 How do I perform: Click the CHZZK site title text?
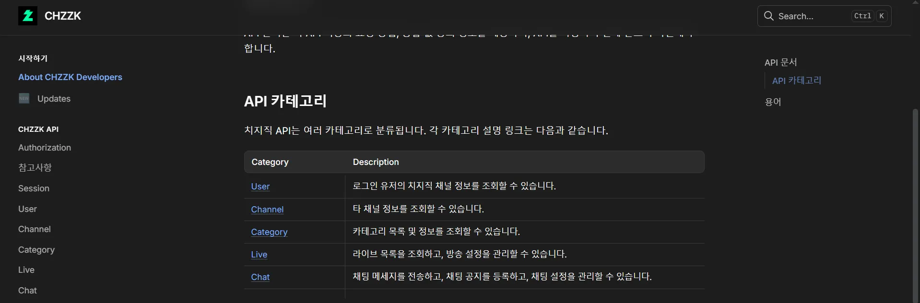[63, 16]
